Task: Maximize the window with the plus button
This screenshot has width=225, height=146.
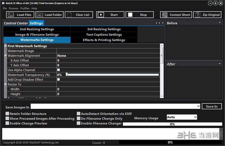Action: (x=215, y=3)
